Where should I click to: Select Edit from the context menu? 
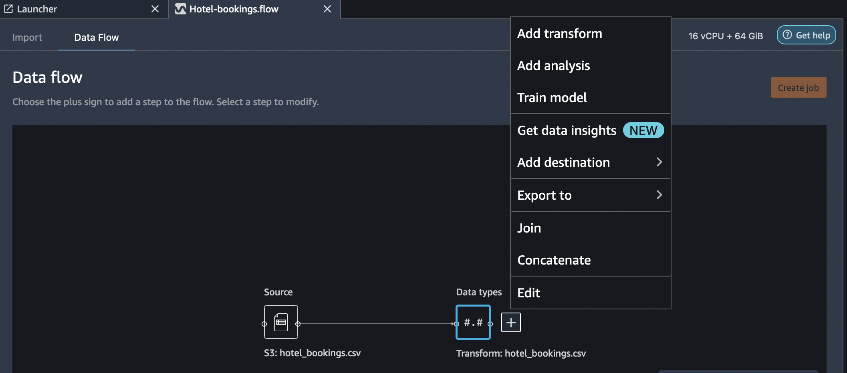click(529, 293)
